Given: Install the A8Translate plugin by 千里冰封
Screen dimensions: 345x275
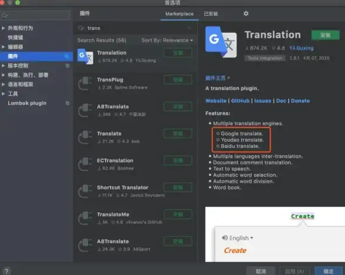Looking at the screenshot, I should coord(178,107).
